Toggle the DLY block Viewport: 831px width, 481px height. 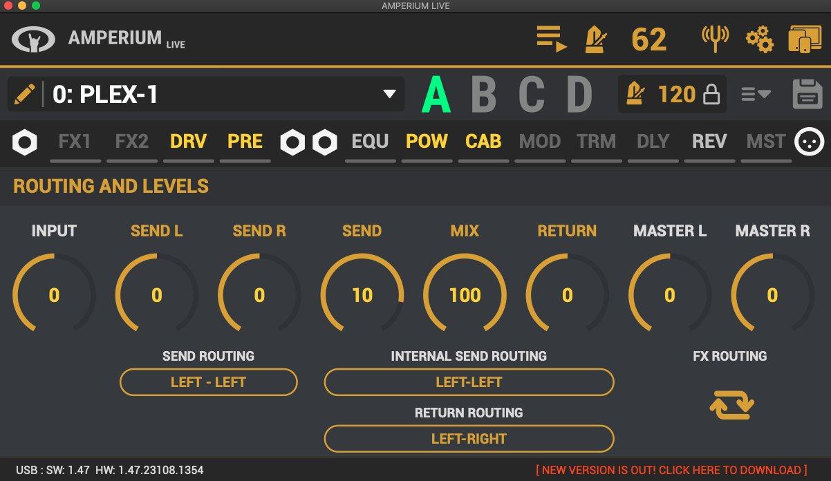point(653,142)
